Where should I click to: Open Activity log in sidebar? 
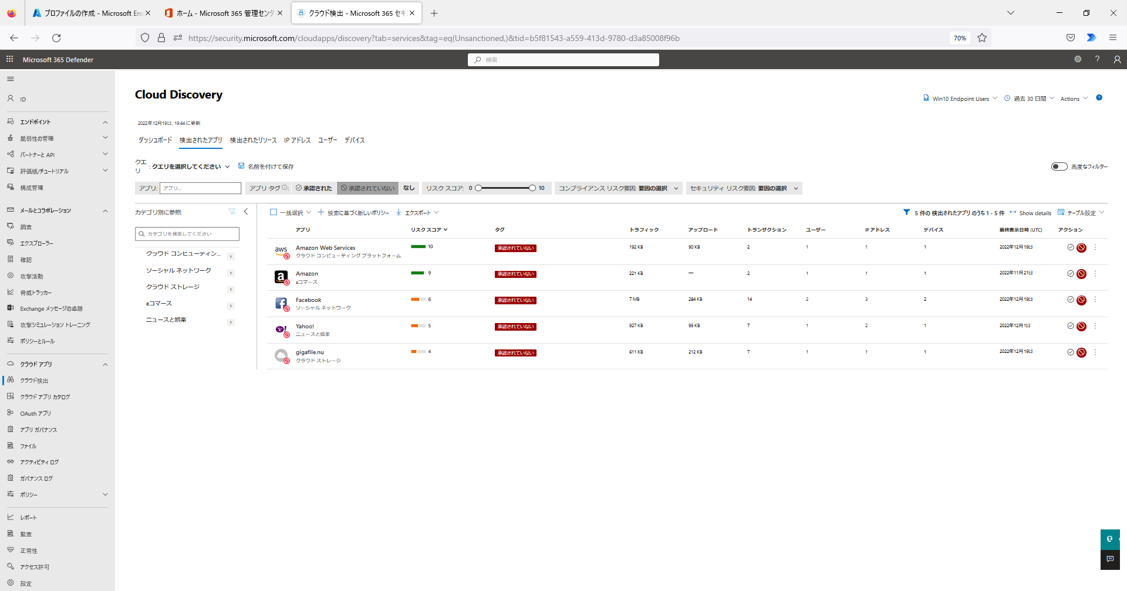pos(39,462)
